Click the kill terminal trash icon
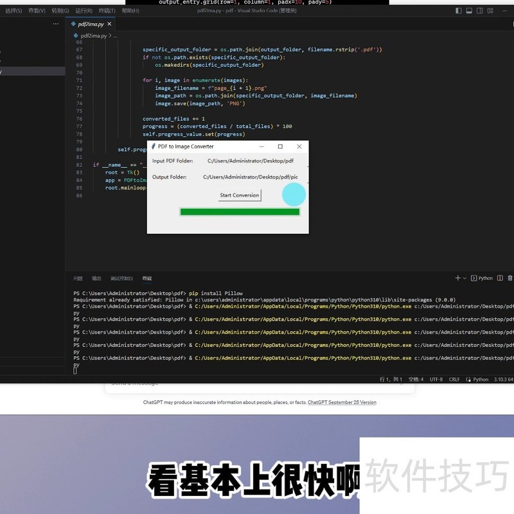The image size is (514, 514). tap(510, 278)
